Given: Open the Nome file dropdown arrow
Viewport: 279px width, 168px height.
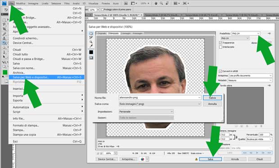Looking at the screenshot, I should pyautogui.click(x=199, y=97).
